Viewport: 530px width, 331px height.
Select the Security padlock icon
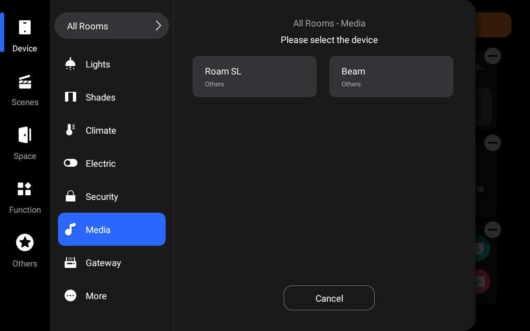tap(70, 196)
